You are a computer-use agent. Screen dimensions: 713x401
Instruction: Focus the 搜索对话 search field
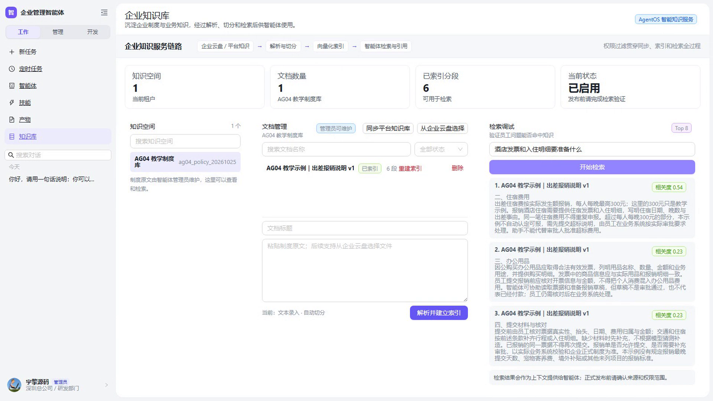pyautogui.click(x=58, y=155)
